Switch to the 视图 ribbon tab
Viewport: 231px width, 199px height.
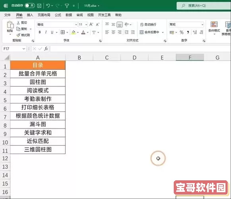(91, 15)
